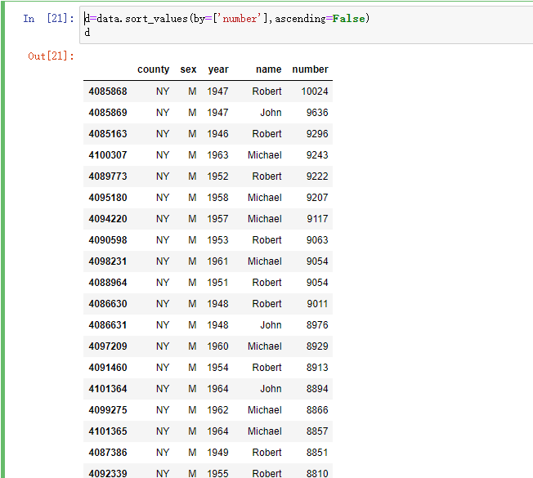This screenshot has width=533, height=478.
Task: Click name Michael in row 4094220
Action: tap(265, 219)
